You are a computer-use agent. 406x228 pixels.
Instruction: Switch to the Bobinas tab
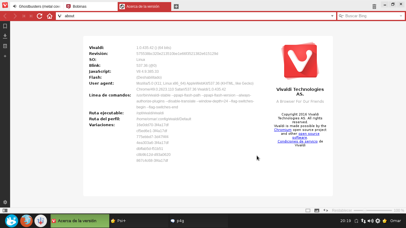(x=91, y=7)
